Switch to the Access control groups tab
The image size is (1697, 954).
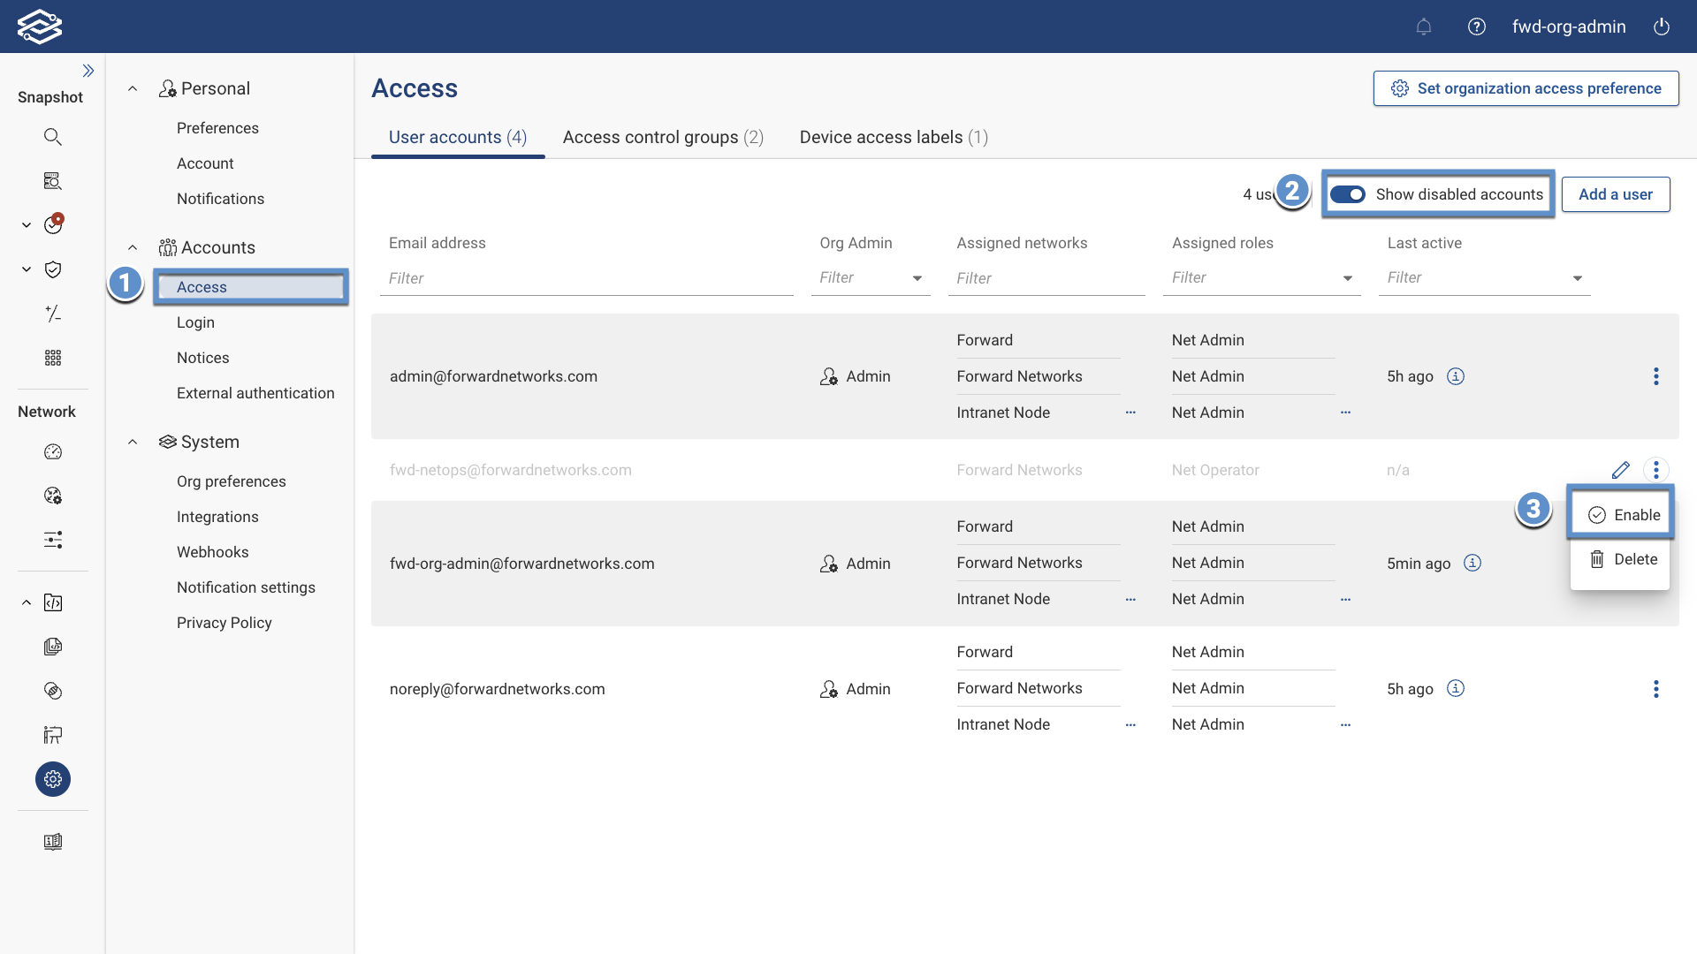coord(662,137)
